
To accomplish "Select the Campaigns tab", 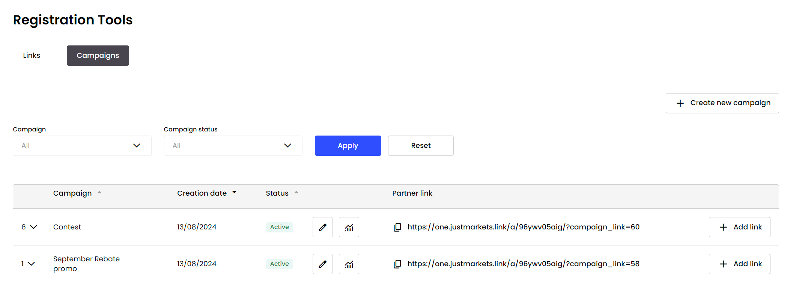I will 98,56.
